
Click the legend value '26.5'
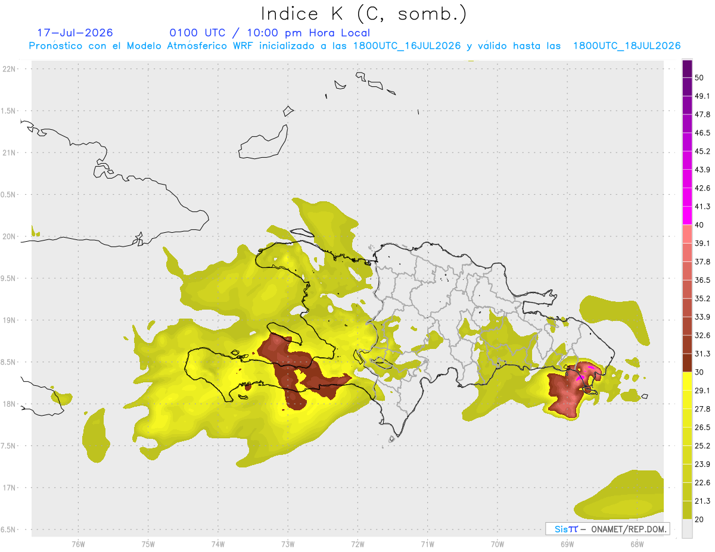(702, 428)
